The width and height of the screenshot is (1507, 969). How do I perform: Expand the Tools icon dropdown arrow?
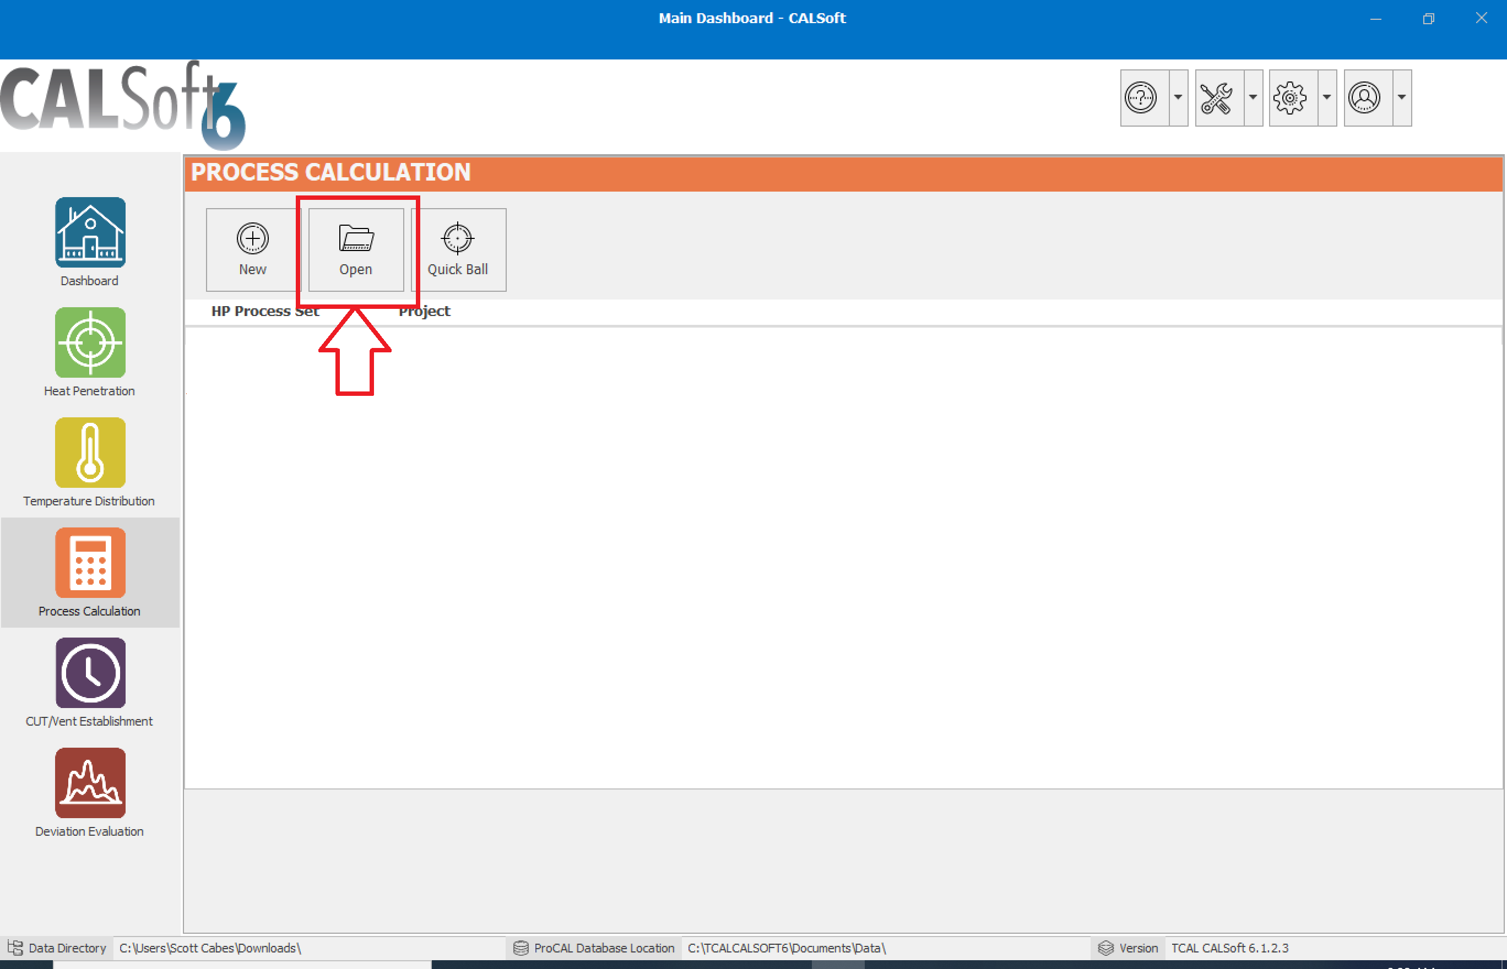click(x=1253, y=97)
